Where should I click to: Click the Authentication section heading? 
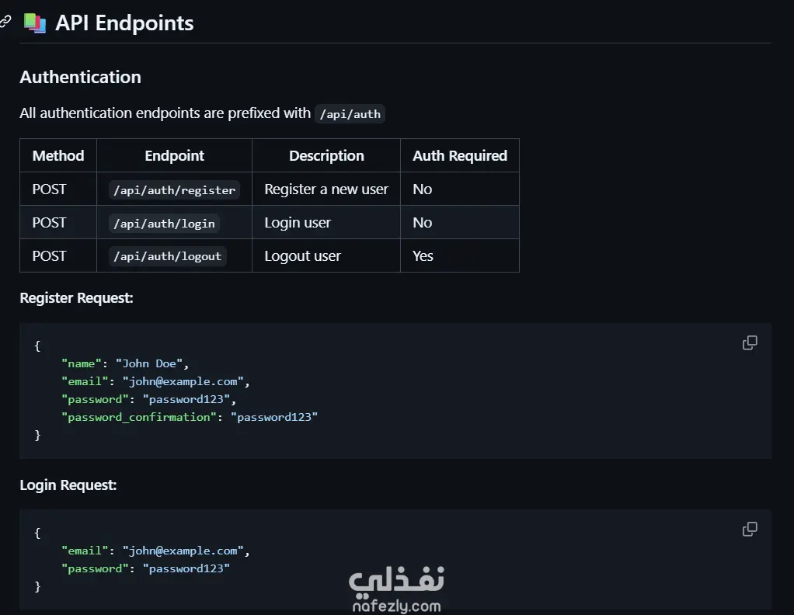80,77
